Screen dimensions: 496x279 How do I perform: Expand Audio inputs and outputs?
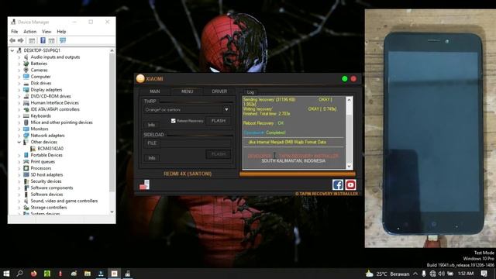(19, 57)
